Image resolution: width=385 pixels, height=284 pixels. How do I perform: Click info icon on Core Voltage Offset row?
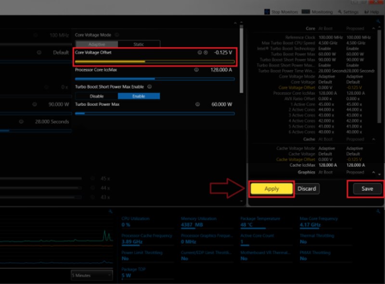200,52
